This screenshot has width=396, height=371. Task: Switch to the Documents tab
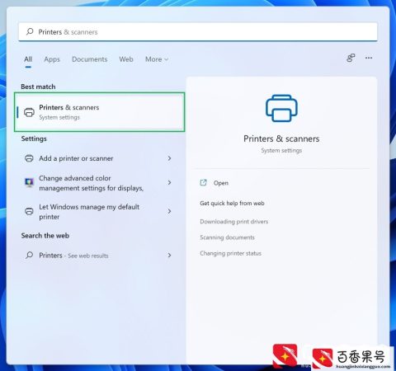[x=90, y=59]
